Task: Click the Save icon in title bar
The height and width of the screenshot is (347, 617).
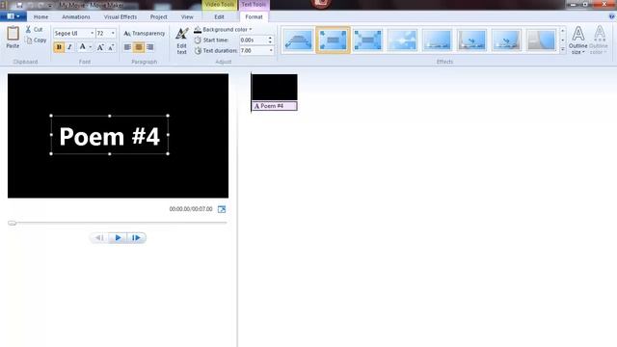Action: [19, 5]
